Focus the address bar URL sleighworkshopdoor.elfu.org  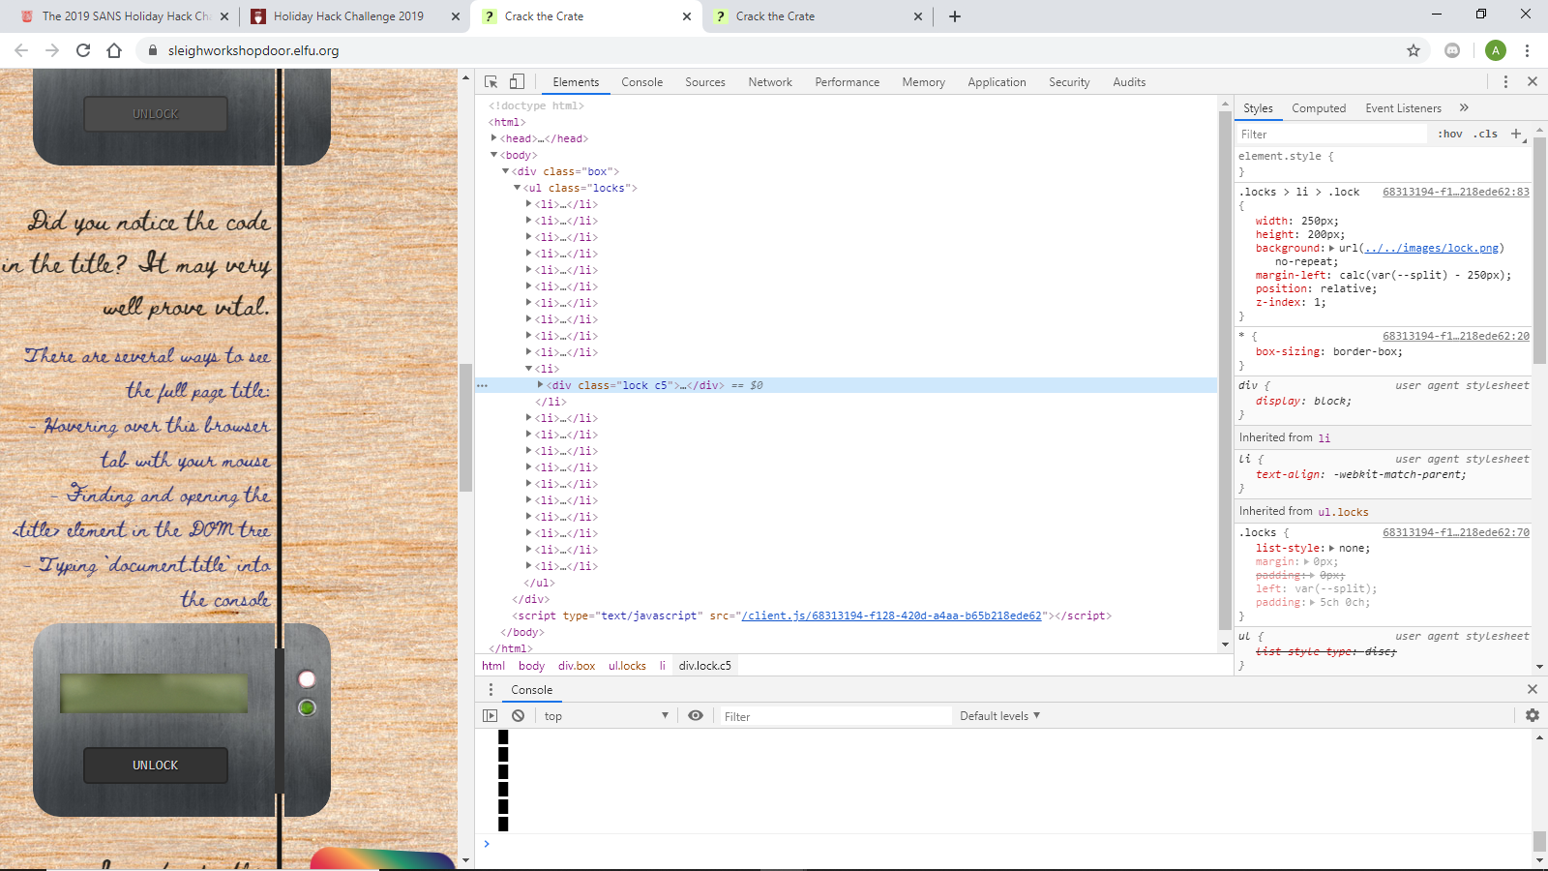click(253, 50)
